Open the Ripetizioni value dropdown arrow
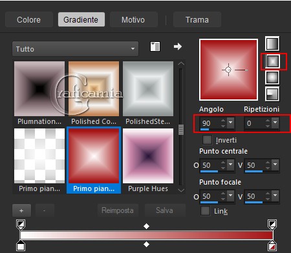 click(275, 123)
